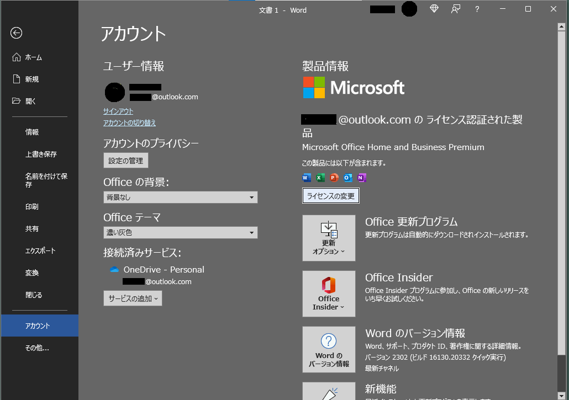Select 印刷 in the sidebar
The width and height of the screenshot is (569, 400).
point(39,206)
